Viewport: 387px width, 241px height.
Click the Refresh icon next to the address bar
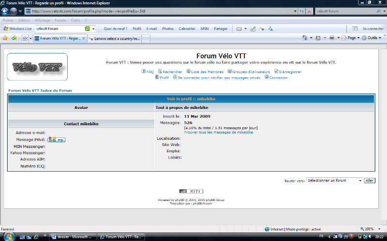[x=302, y=11]
